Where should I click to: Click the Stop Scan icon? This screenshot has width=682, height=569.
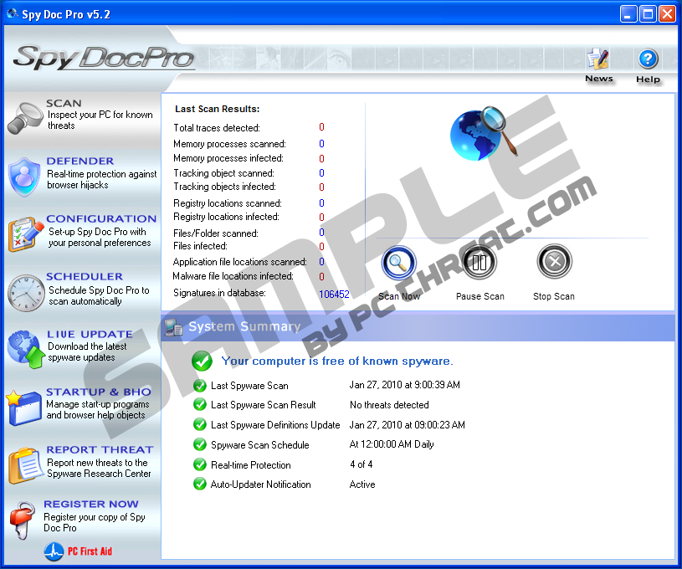pyautogui.click(x=554, y=261)
